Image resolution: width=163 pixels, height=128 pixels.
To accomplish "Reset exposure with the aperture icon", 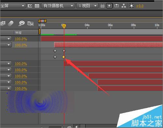I will pyautogui.click(x=131, y=6).
